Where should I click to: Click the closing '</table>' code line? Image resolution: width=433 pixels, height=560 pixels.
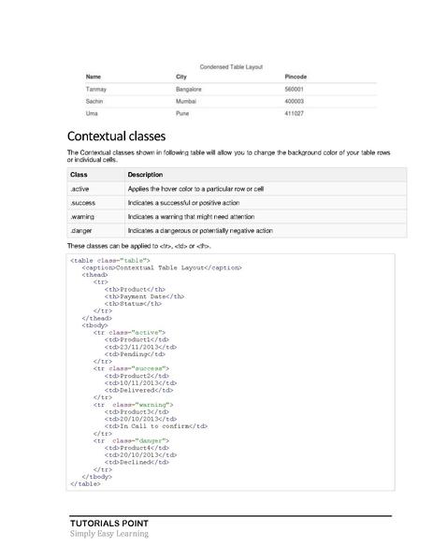(x=85, y=484)
